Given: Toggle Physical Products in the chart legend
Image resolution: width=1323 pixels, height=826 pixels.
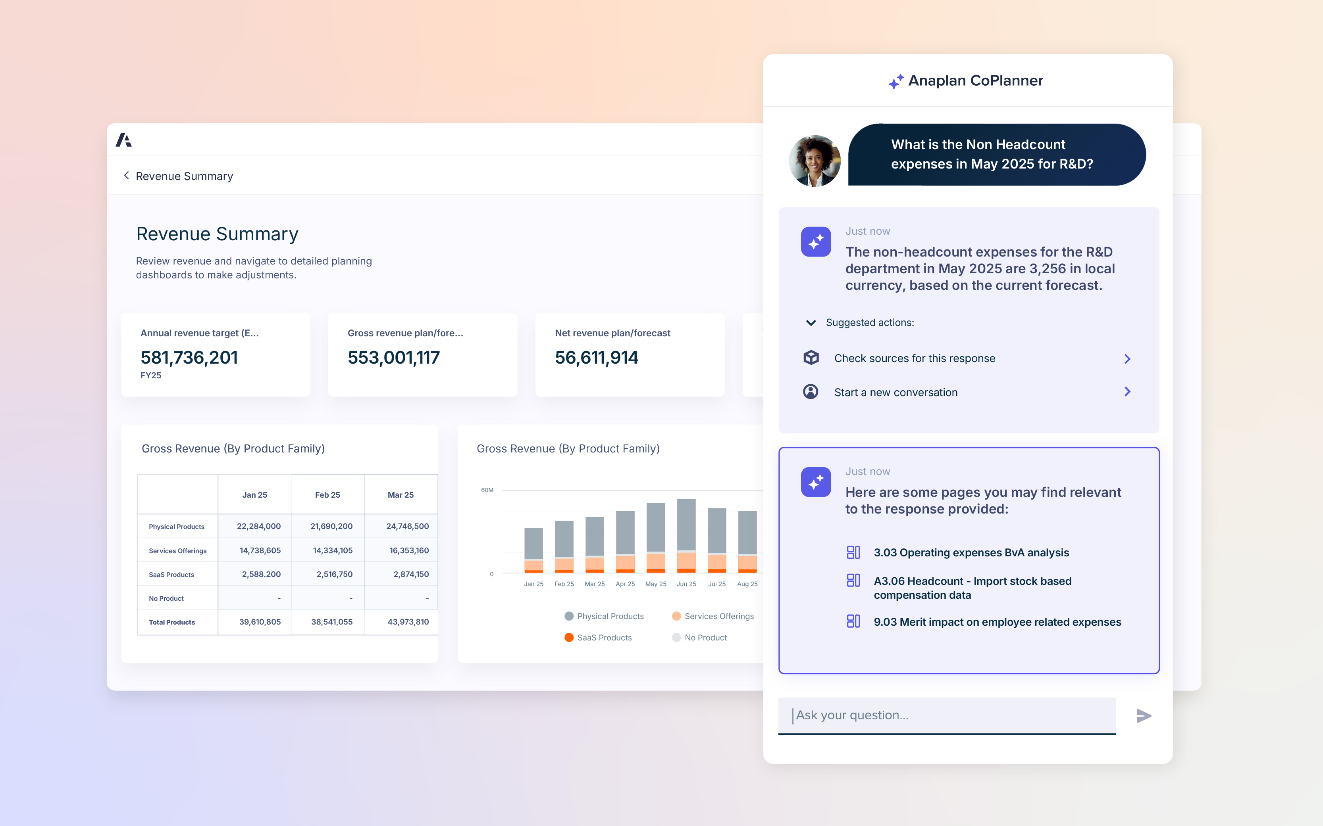Looking at the screenshot, I should coord(604,616).
